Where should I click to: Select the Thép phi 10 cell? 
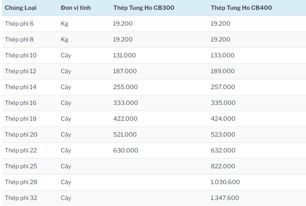coord(21,55)
